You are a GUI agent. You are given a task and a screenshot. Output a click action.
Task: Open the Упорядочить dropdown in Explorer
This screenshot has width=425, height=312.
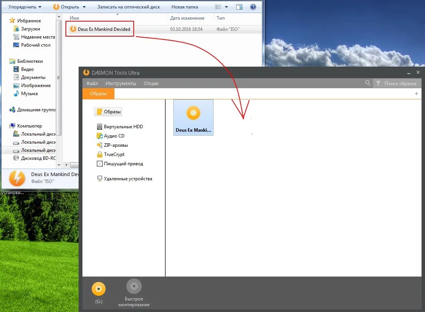tap(25, 7)
